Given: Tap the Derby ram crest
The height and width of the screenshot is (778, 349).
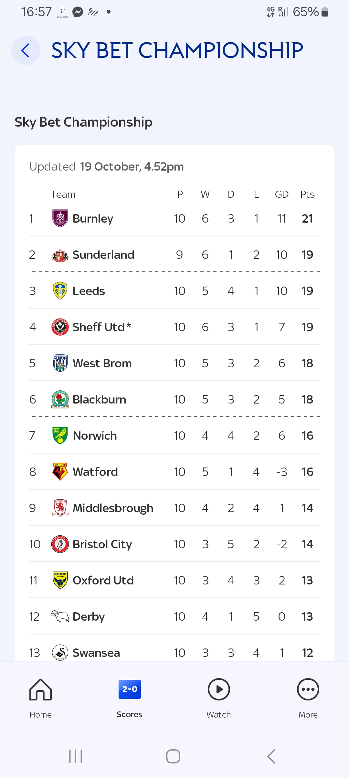Looking at the screenshot, I should (x=60, y=616).
